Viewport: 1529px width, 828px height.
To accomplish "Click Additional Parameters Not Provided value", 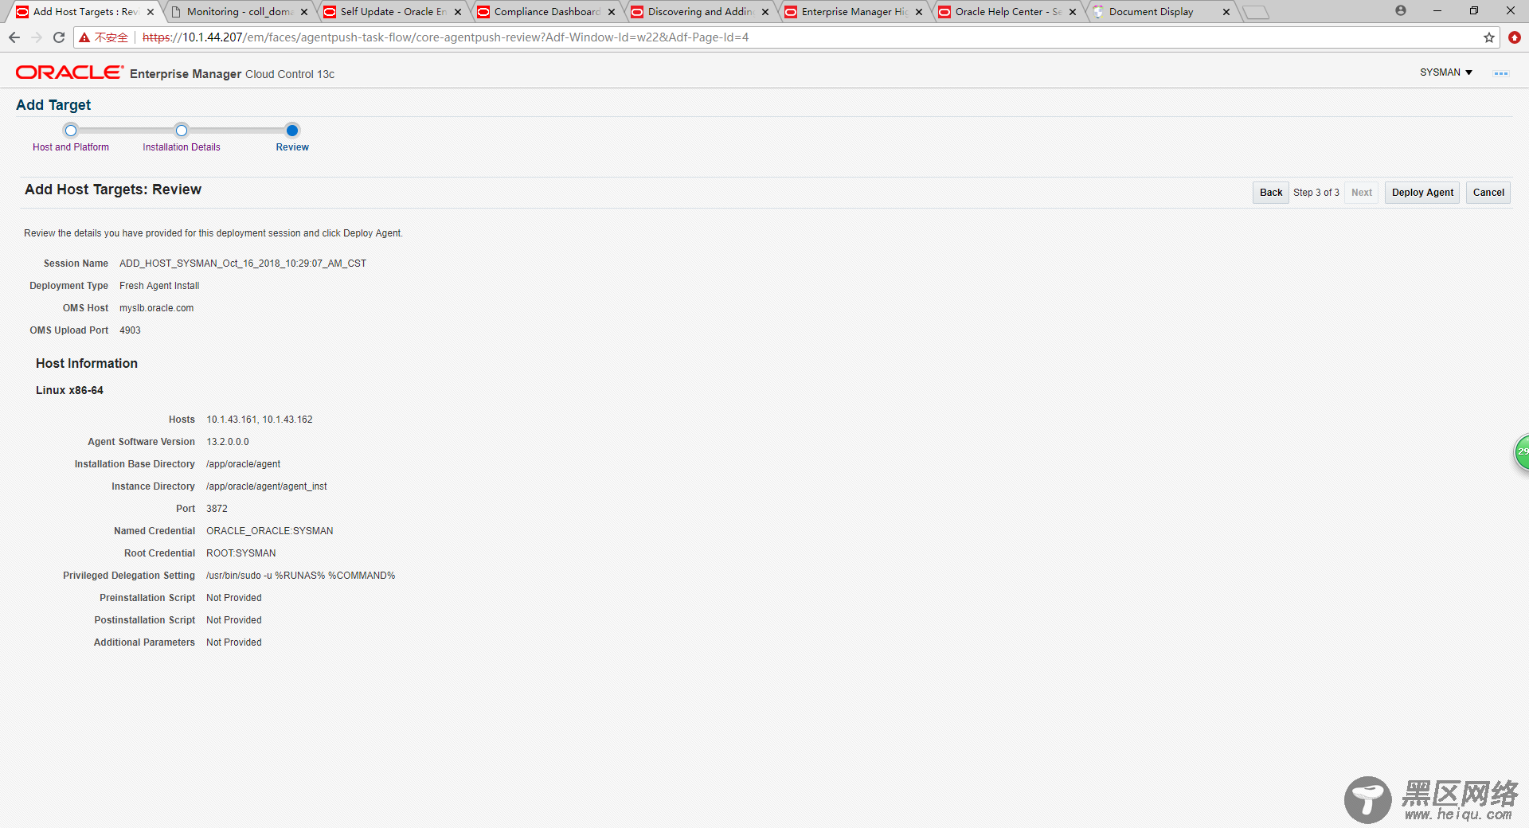I will coord(234,642).
